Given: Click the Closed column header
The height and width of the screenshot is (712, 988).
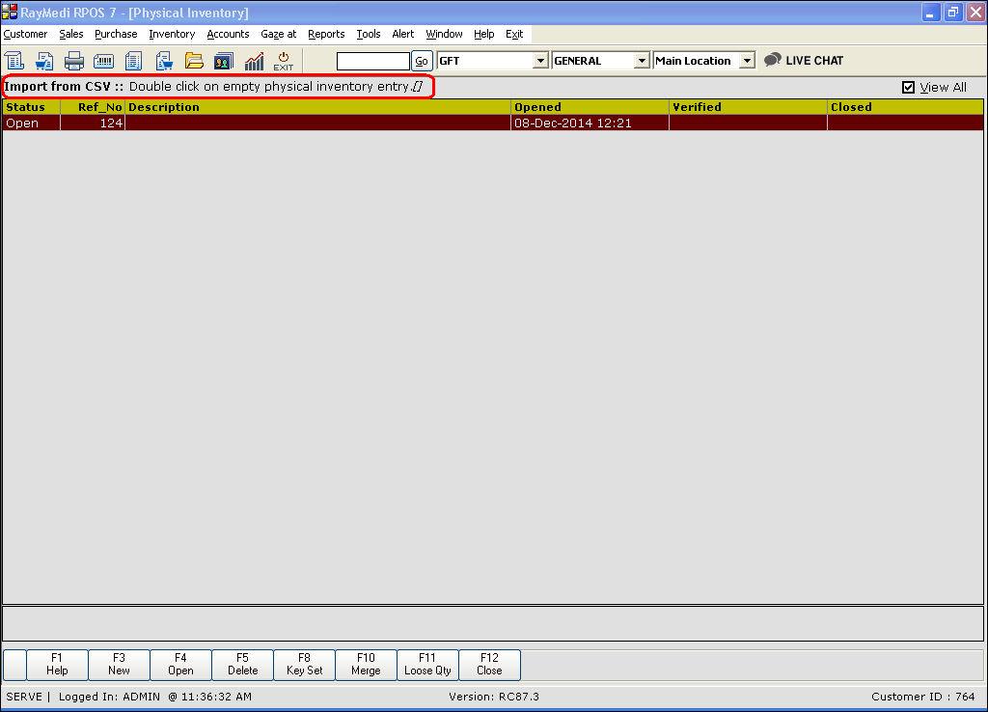Looking at the screenshot, I should [905, 107].
